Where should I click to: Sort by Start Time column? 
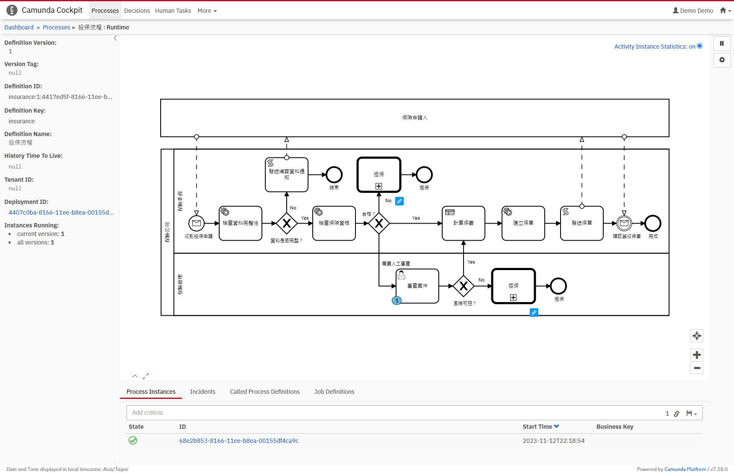(541, 427)
